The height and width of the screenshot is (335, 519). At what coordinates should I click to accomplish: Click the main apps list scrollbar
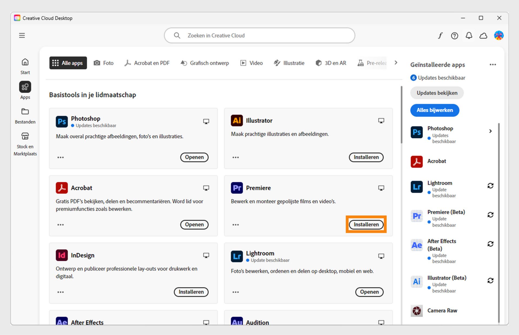(x=401, y=115)
